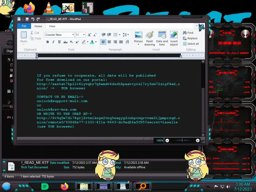Viewport: 256px width, 192px height.
Task: Click the text unlock@support-mult.com
Action: [x=62, y=101]
